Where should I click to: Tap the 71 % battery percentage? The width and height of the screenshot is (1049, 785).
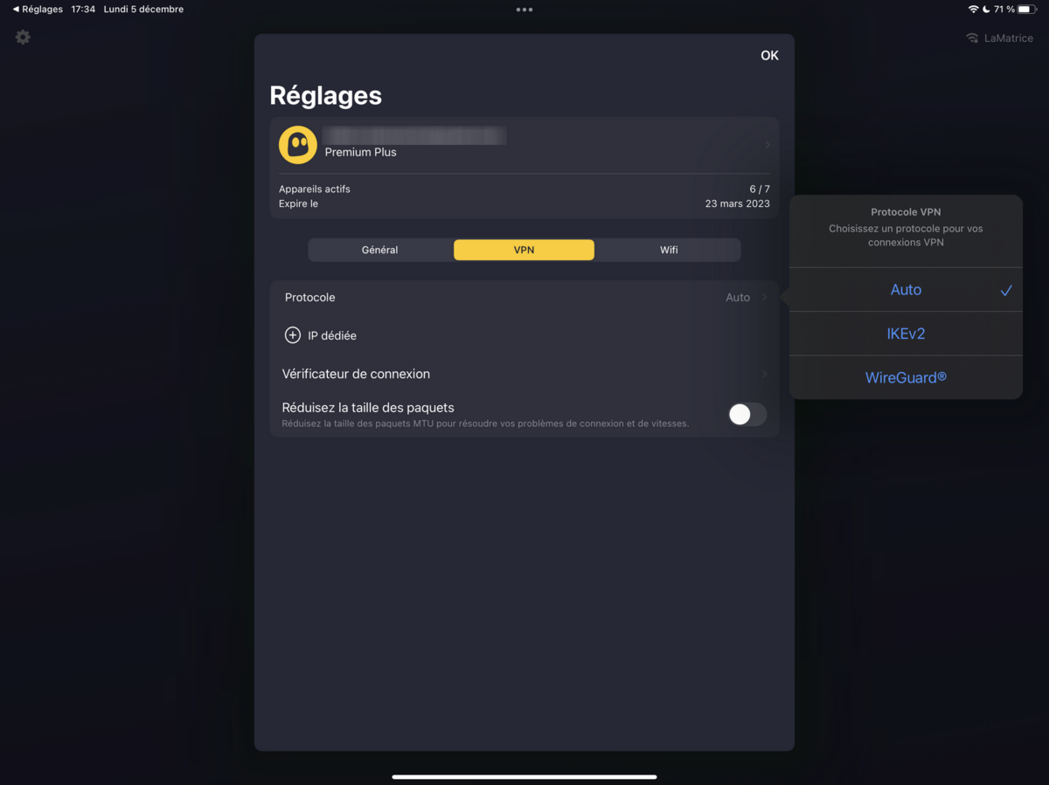coord(1004,10)
